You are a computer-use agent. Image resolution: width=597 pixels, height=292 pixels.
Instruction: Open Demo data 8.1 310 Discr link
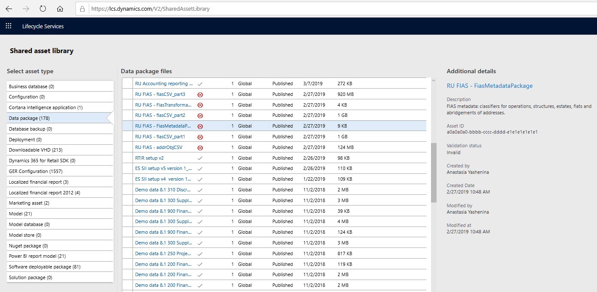[163, 190]
